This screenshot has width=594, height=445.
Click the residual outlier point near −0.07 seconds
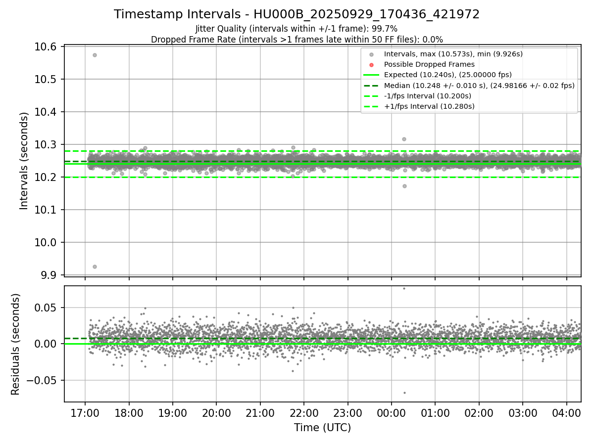tap(404, 393)
